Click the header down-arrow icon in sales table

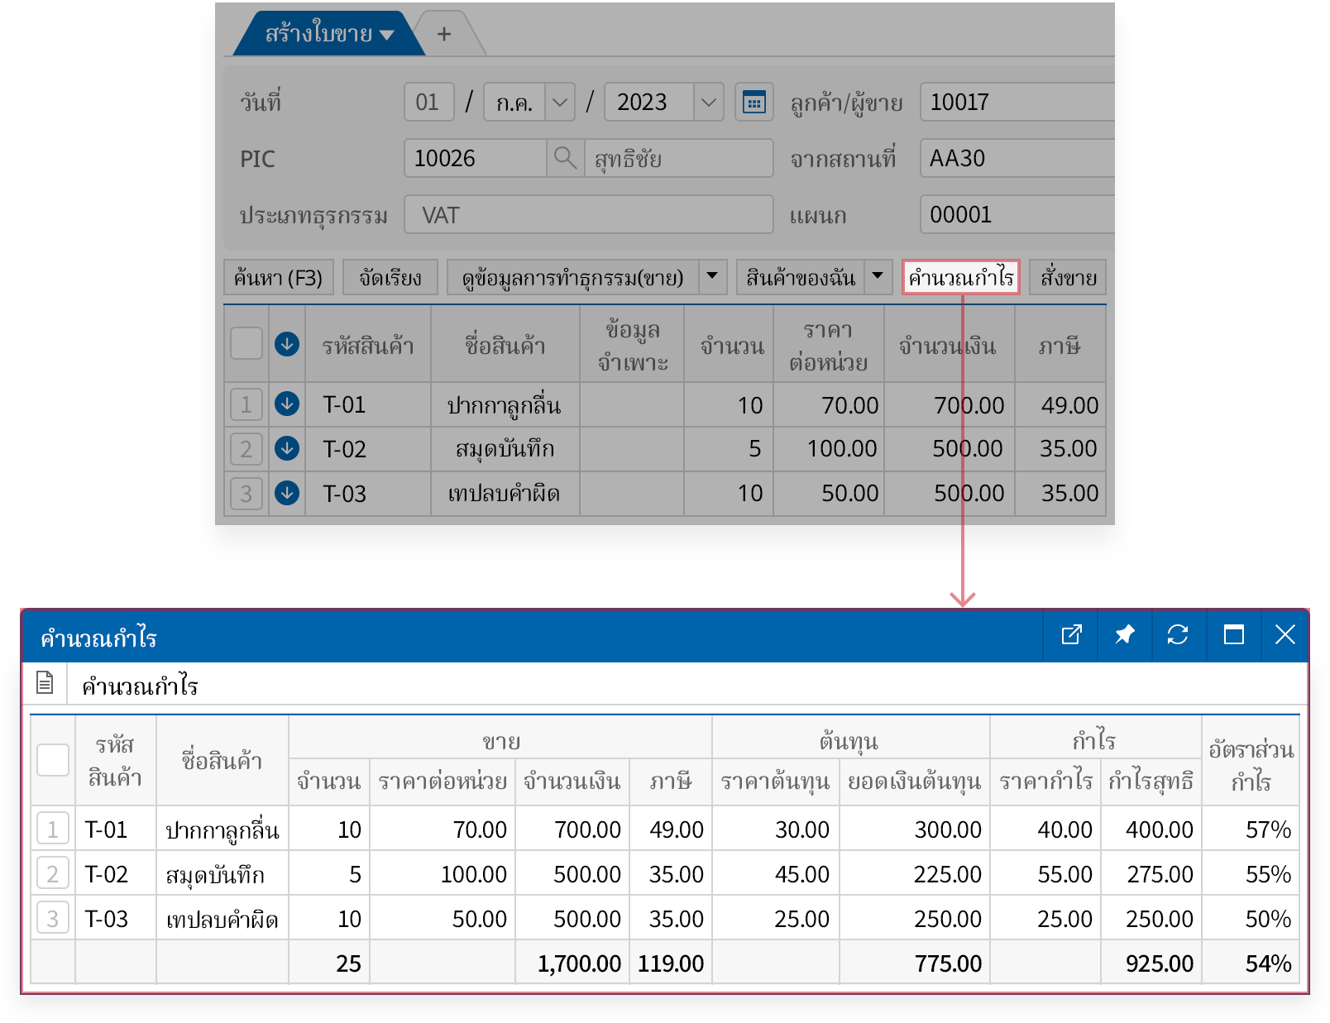[x=287, y=344]
